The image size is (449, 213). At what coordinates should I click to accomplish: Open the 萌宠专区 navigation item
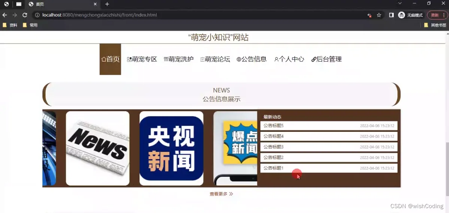(x=142, y=59)
